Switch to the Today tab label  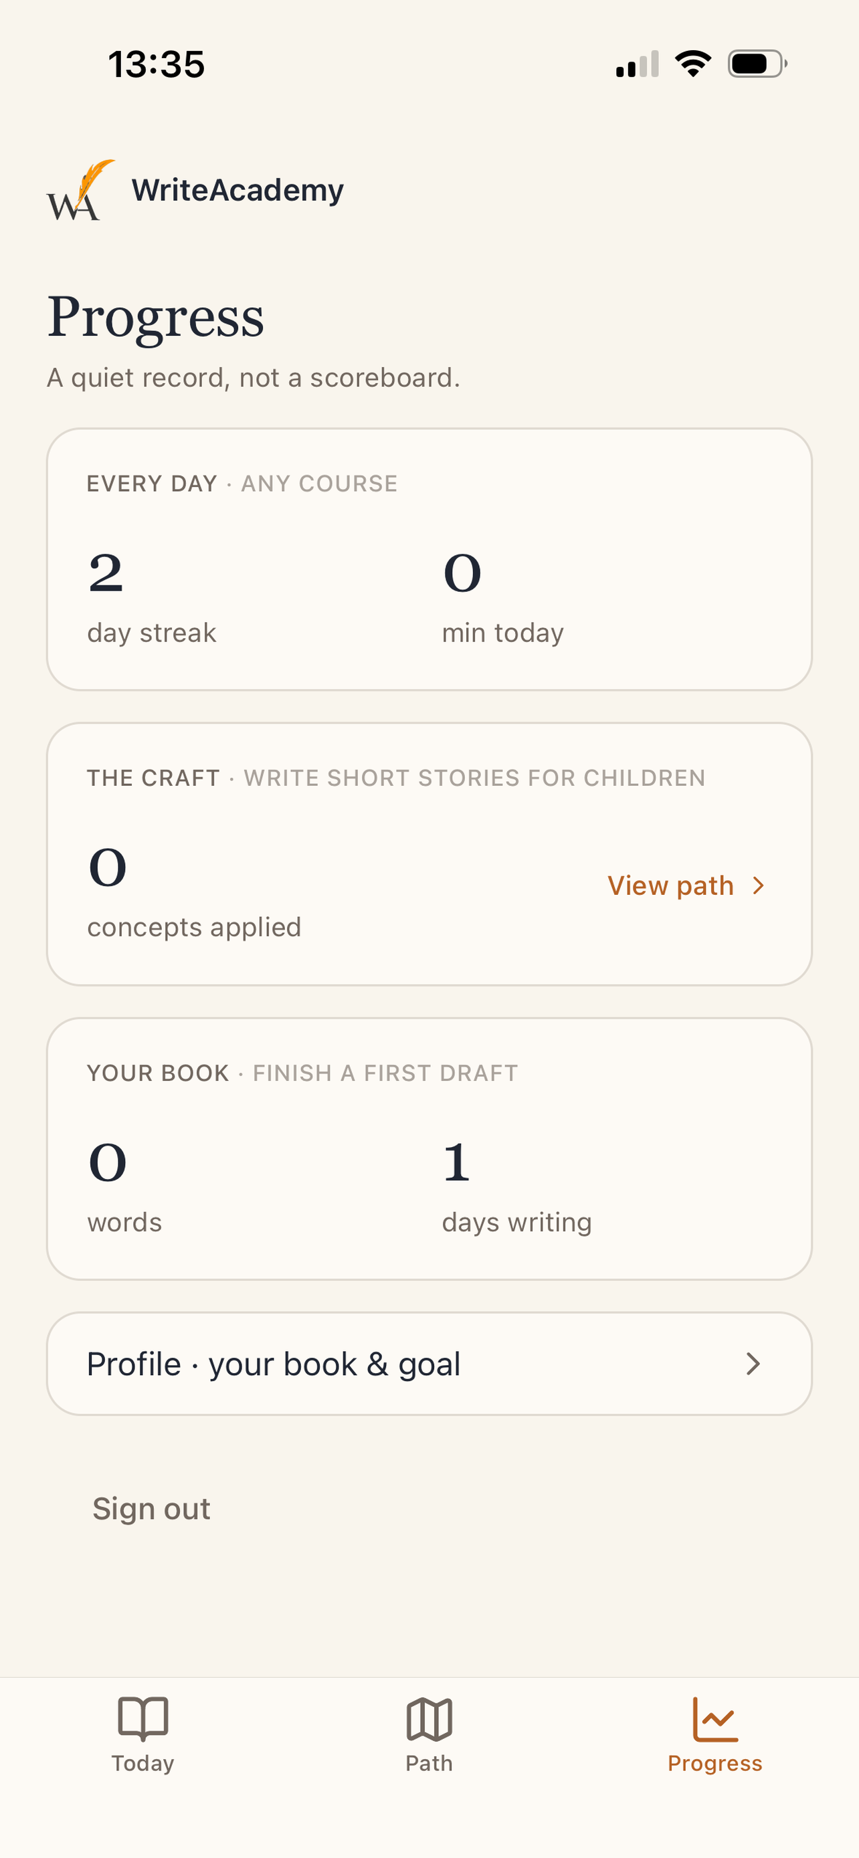pos(142,1763)
